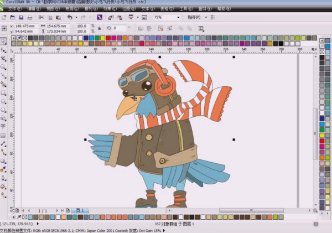Select the Basic Shapes tool
Viewport: 332px width, 233px height.
3,118
